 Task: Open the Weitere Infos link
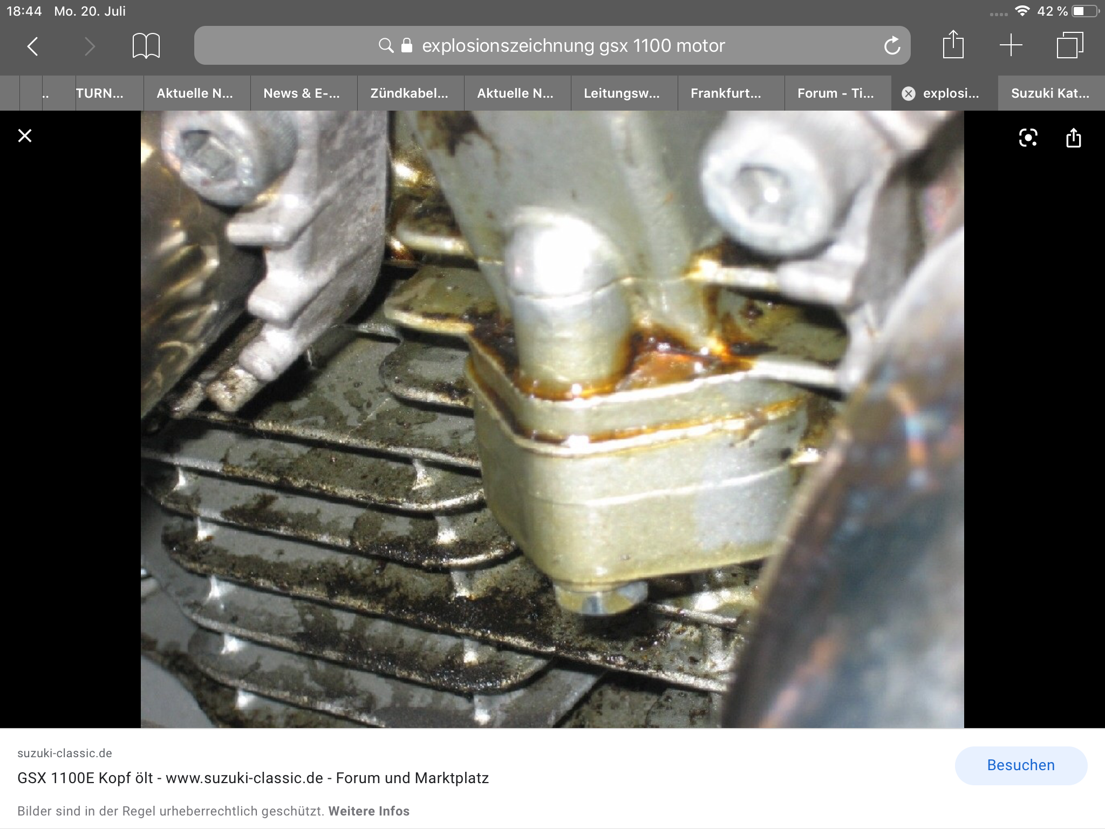pos(369,811)
